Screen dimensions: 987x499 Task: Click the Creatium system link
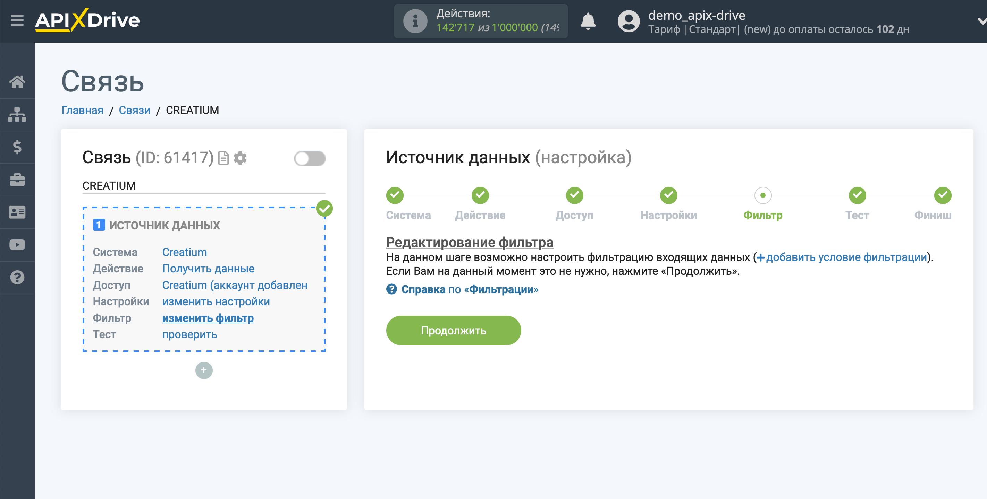185,252
